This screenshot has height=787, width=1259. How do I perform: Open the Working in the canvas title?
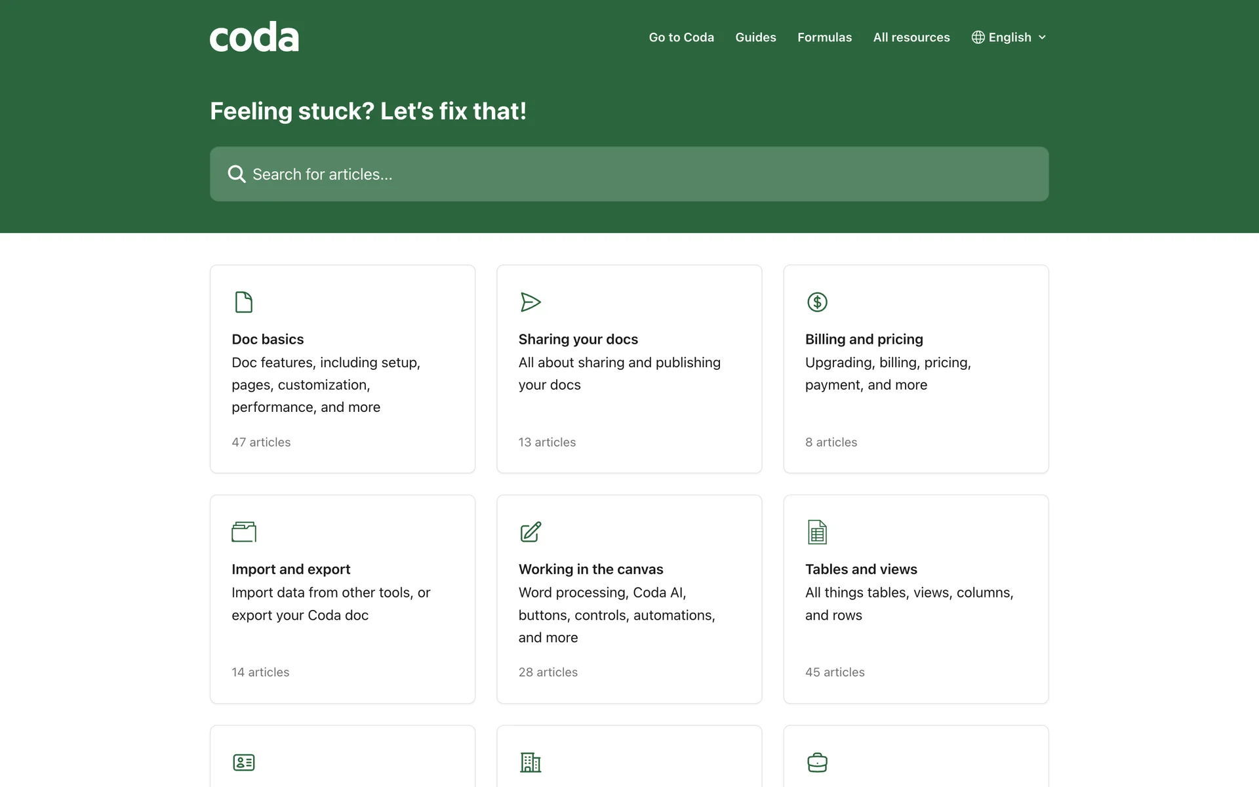[590, 569]
